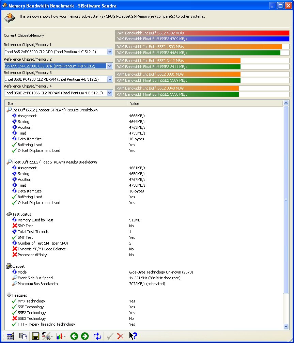Image resolution: width=294 pixels, height=343 pixels.
Task: Select the Intel 865 2xPC3200 combo box
Action: point(58,52)
